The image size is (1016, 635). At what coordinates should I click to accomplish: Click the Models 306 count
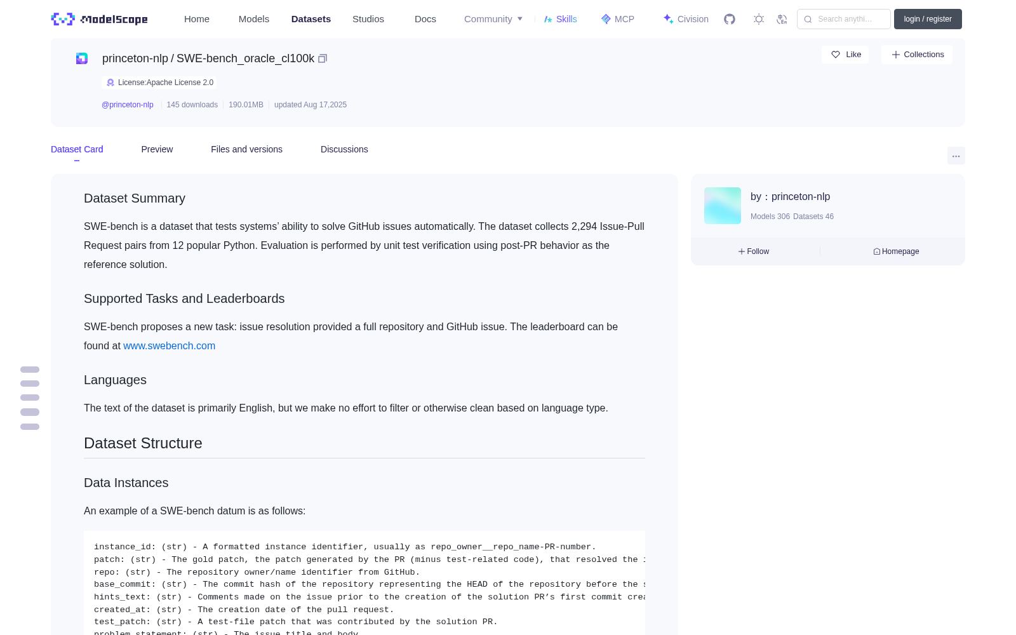pyautogui.click(x=770, y=217)
